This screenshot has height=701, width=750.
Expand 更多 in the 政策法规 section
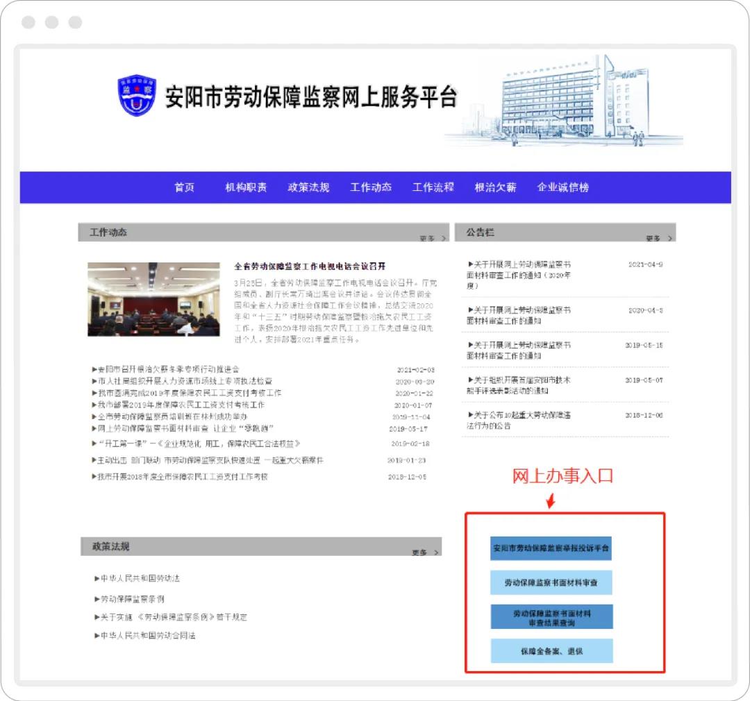click(425, 553)
